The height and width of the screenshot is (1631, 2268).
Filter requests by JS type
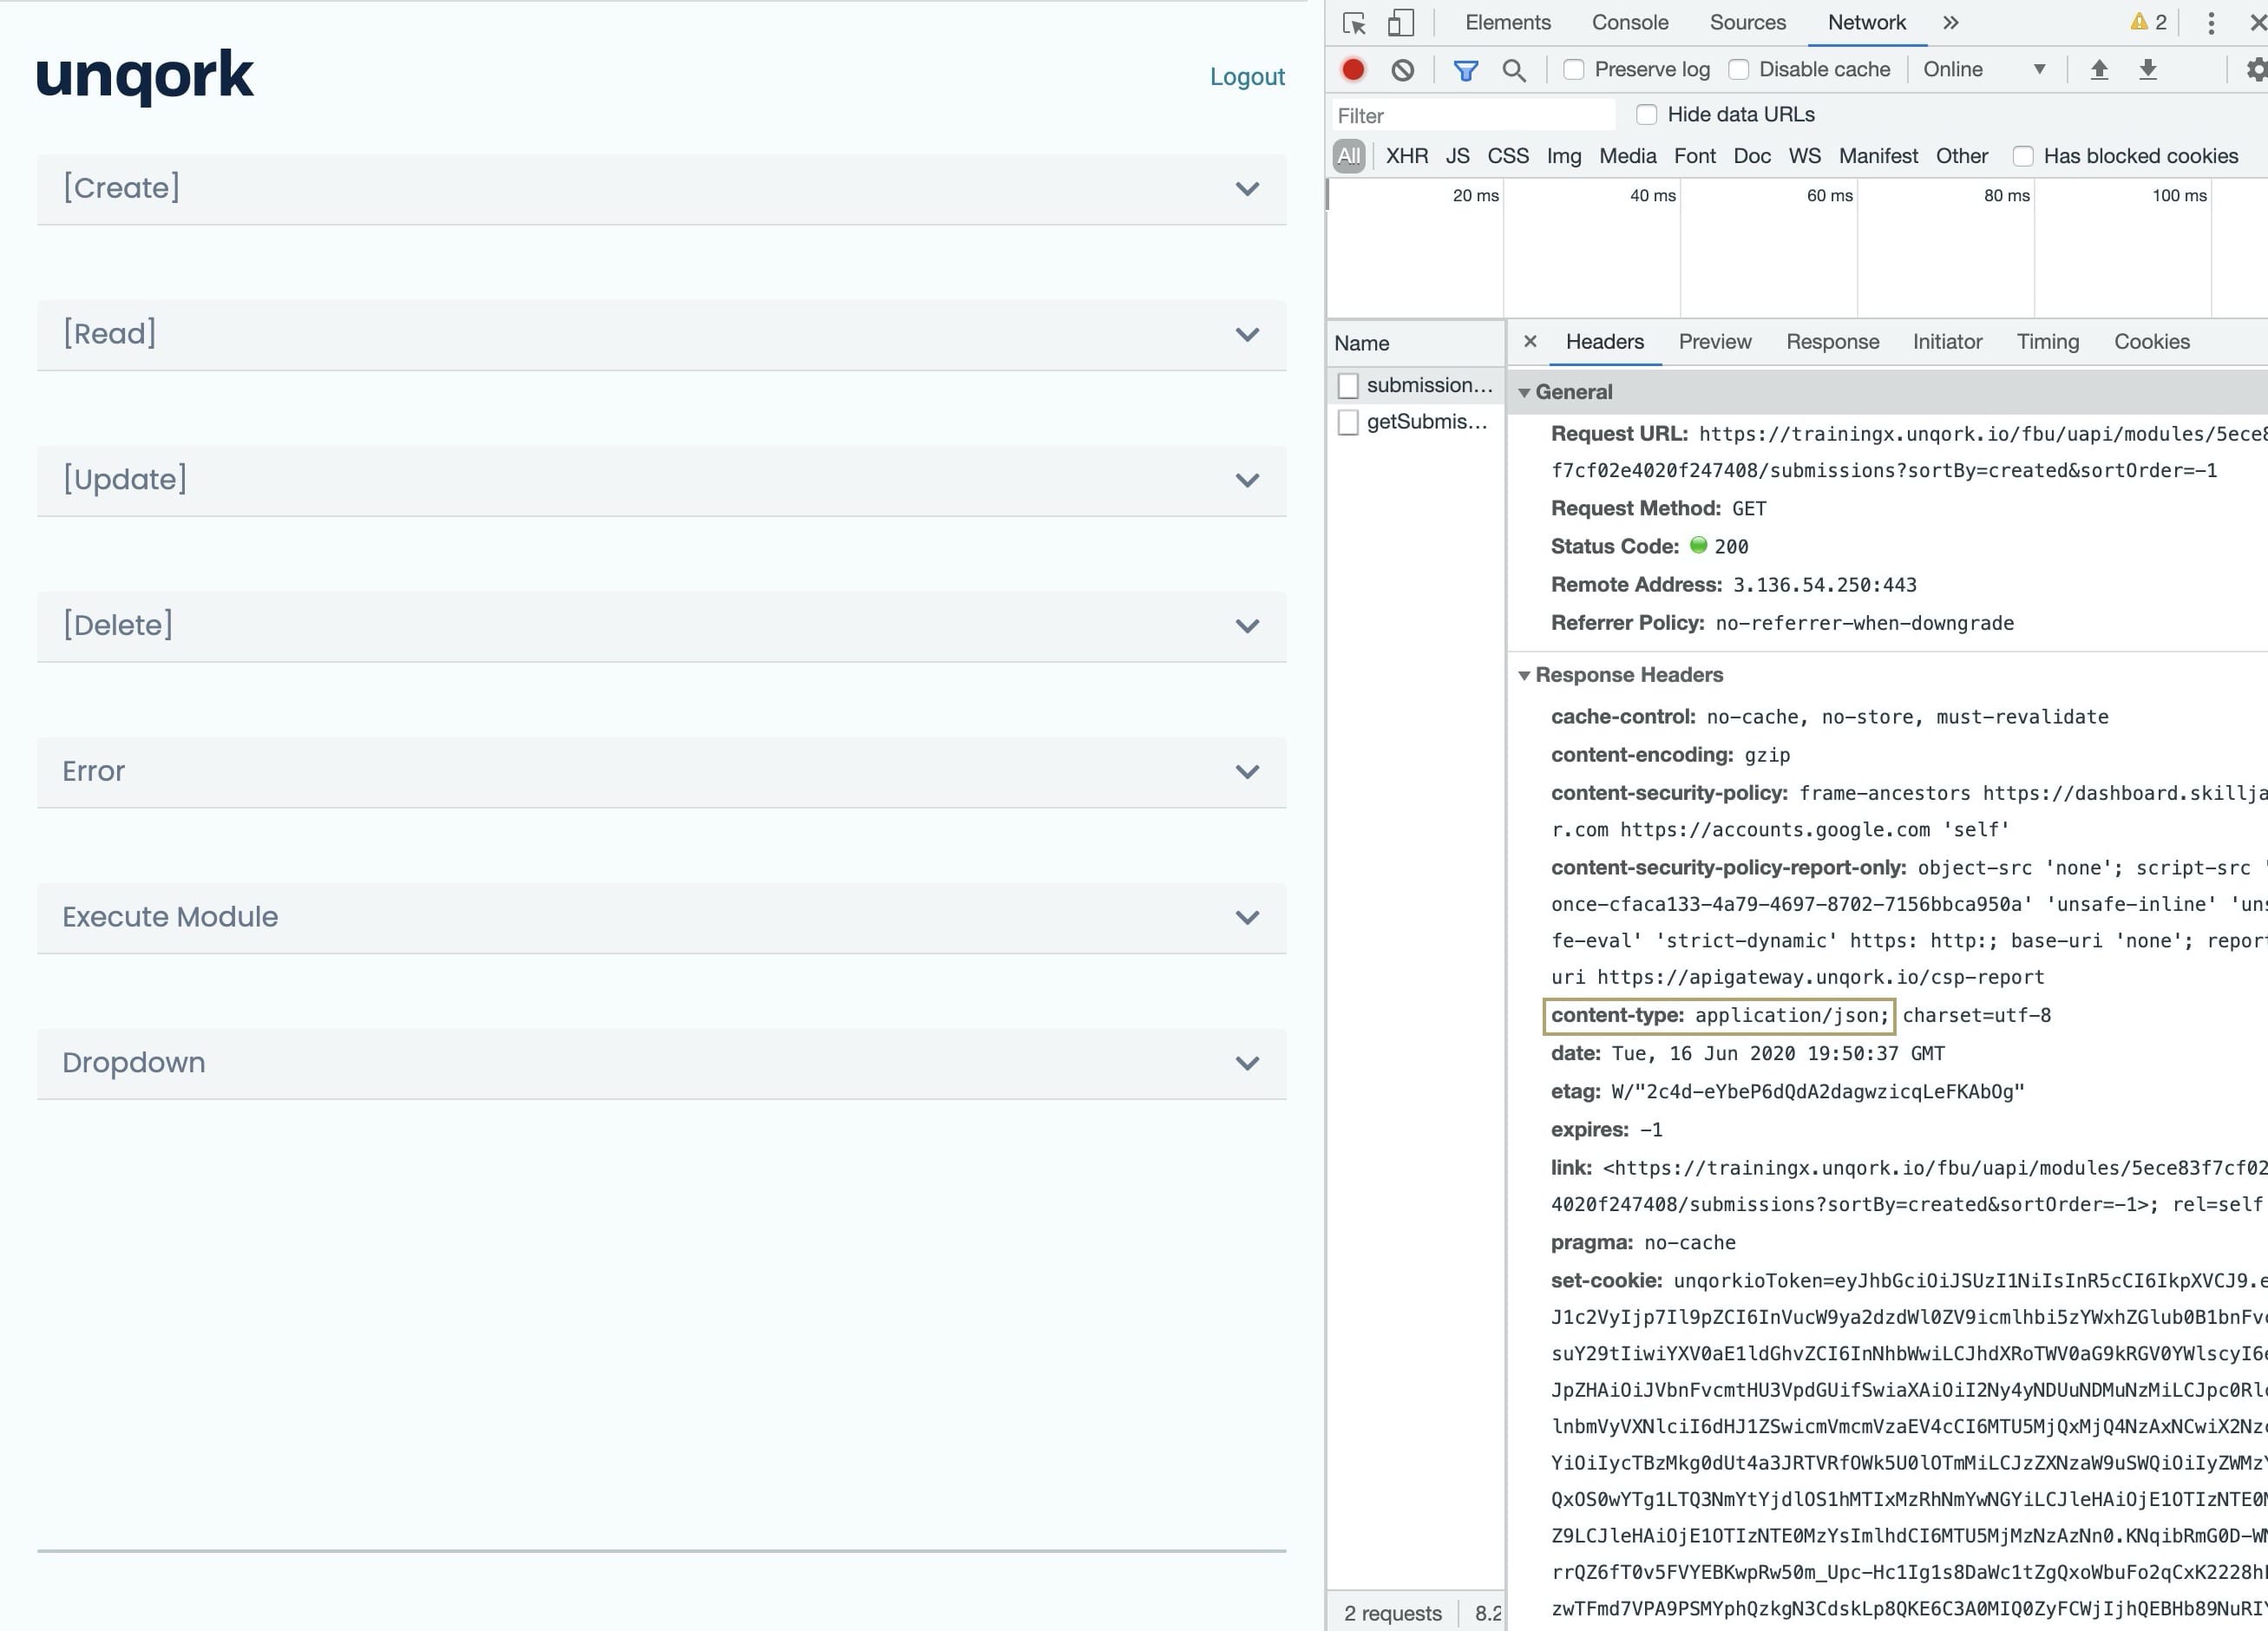tap(1457, 157)
